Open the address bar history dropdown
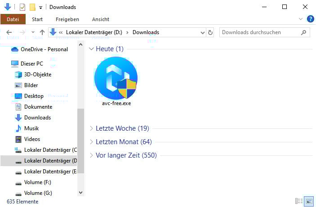 203,32
